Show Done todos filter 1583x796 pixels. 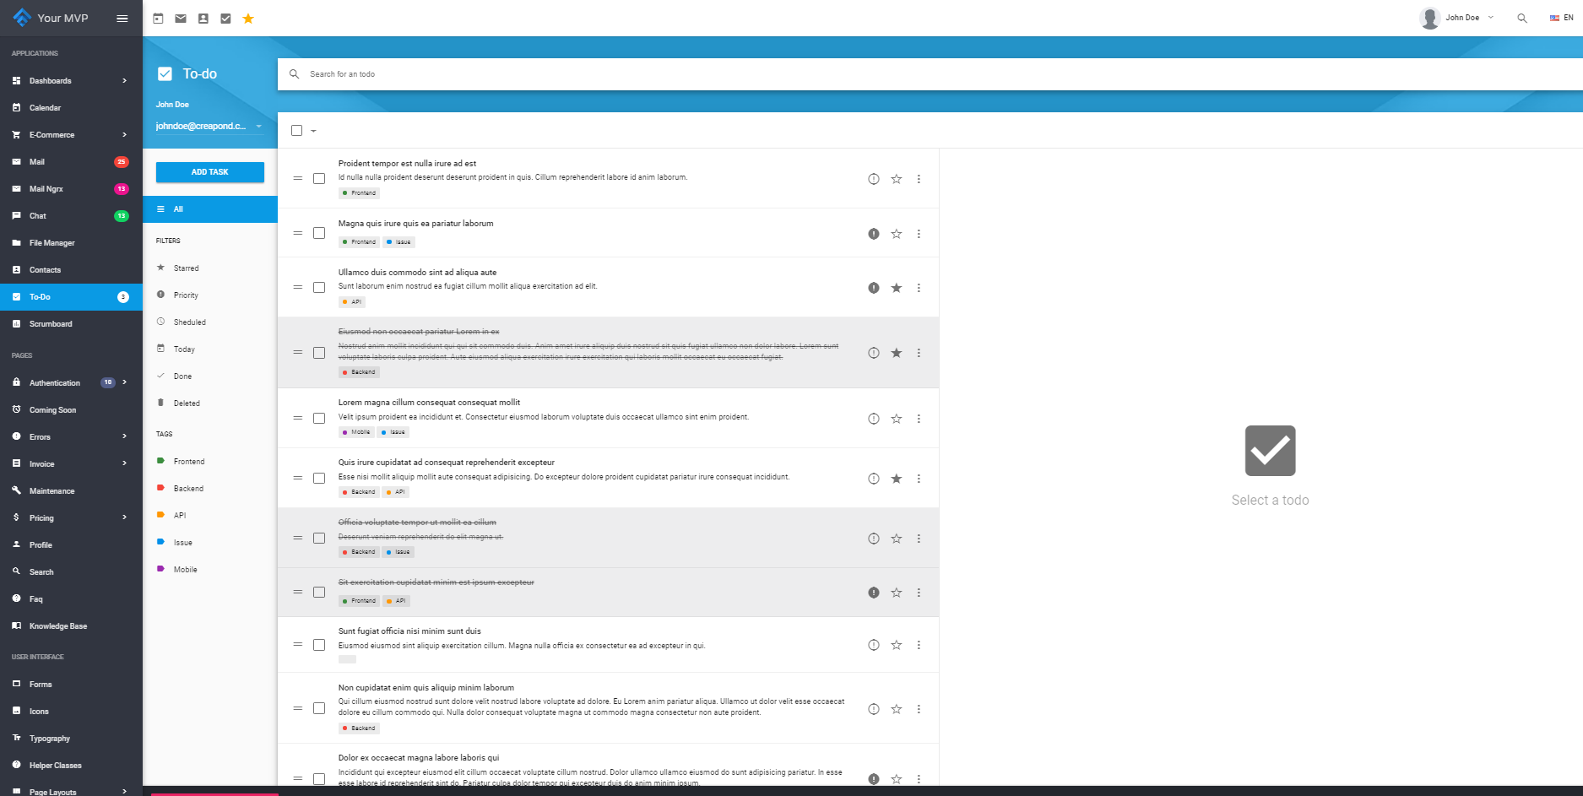coord(210,376)
